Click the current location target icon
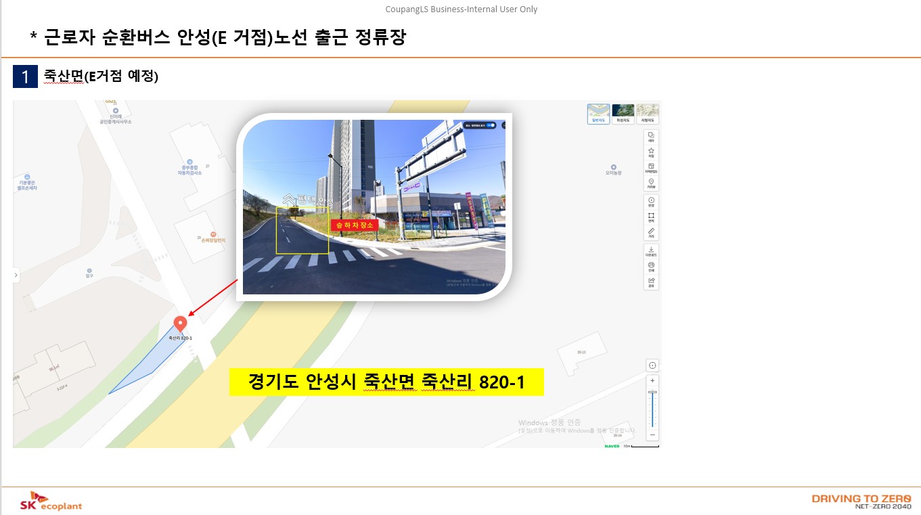The height and width of the screenshot is (515, 921). (x=651, y=365)
